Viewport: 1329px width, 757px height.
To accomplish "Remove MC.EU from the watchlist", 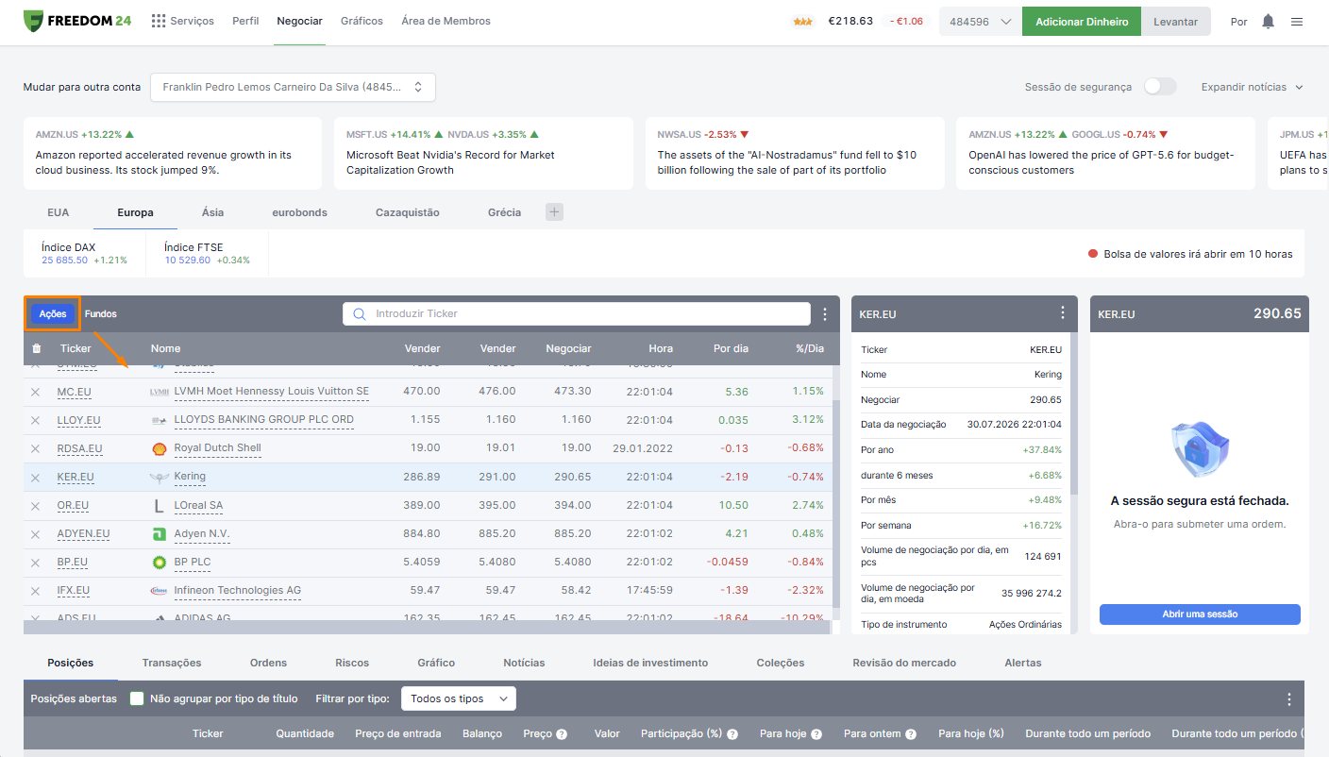I will (36, 392).
